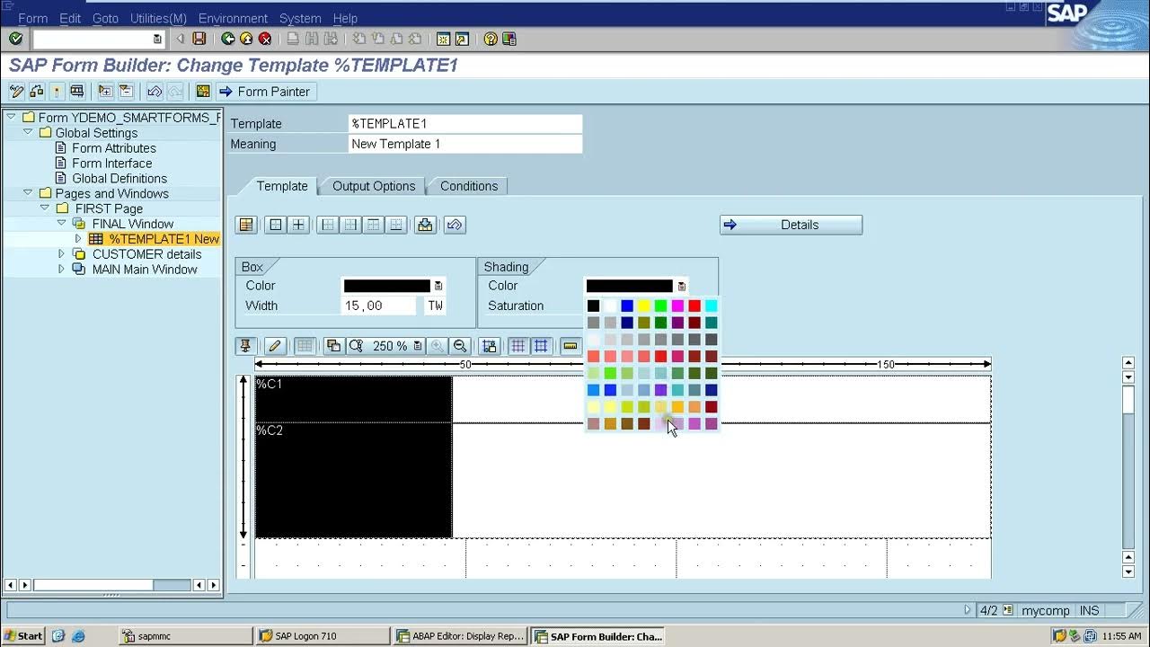The image size is (1150, 647).
Task: Click the Check form scales icon
Action: point(37,91)
